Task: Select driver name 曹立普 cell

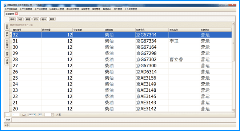Action: pos(184,59)
